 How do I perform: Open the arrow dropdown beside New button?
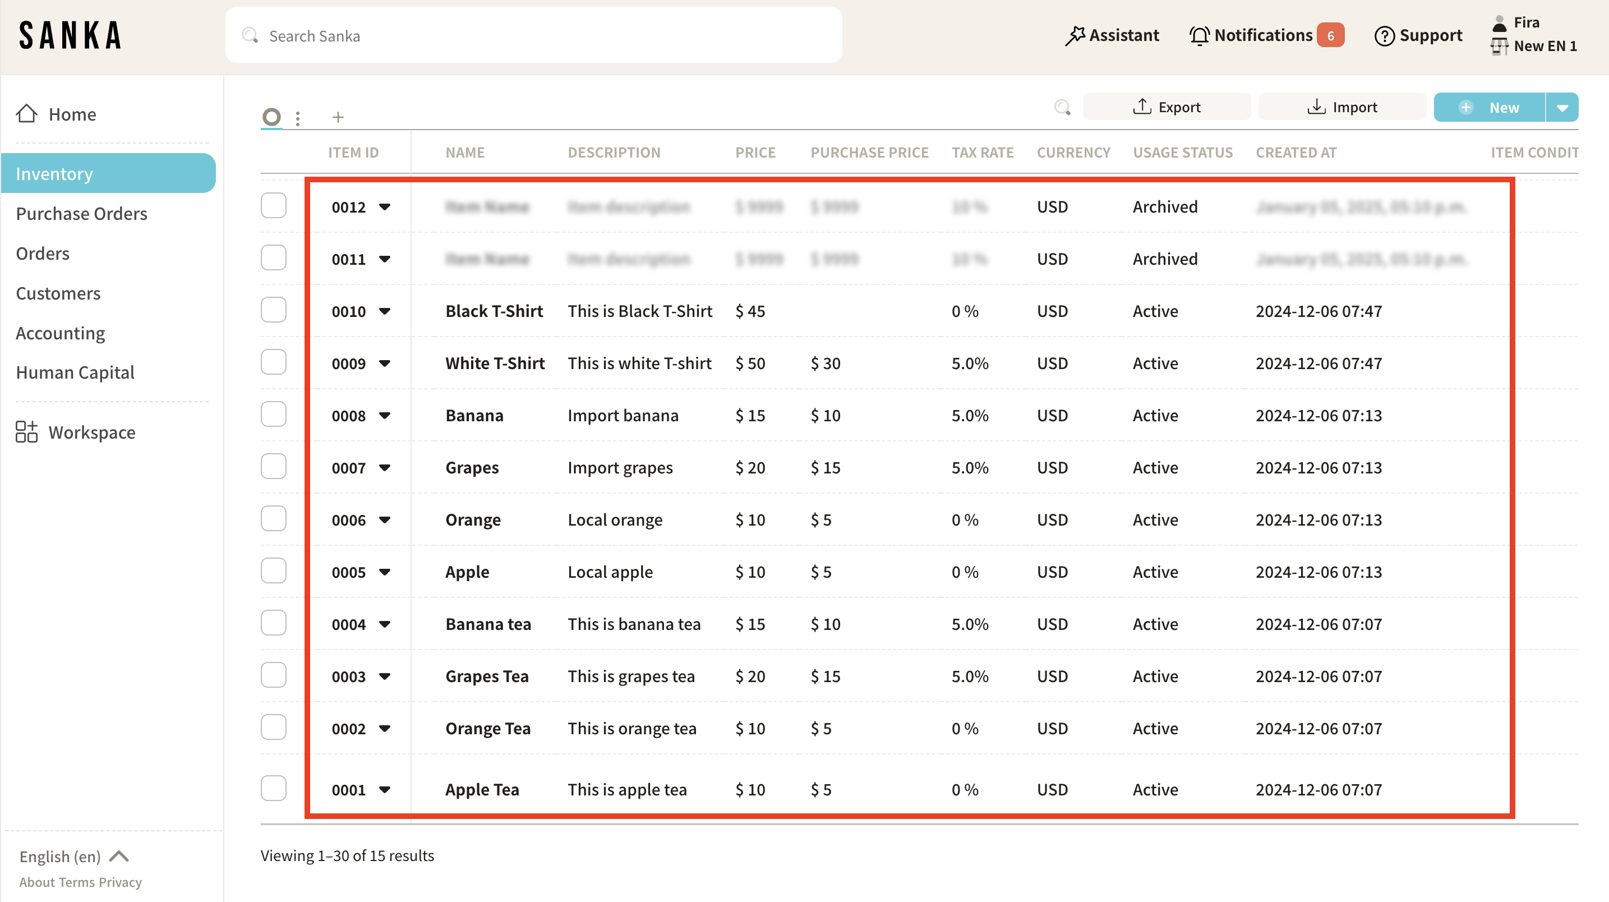pos(1562,108)
